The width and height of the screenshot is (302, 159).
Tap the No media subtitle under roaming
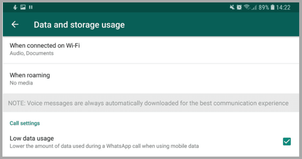pyautogui.click(x=21, y=83)
